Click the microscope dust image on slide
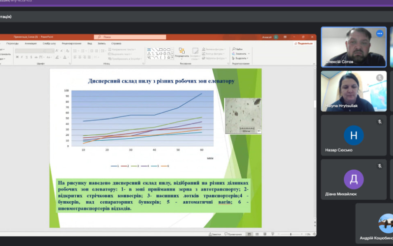 (x=243, y=116)
